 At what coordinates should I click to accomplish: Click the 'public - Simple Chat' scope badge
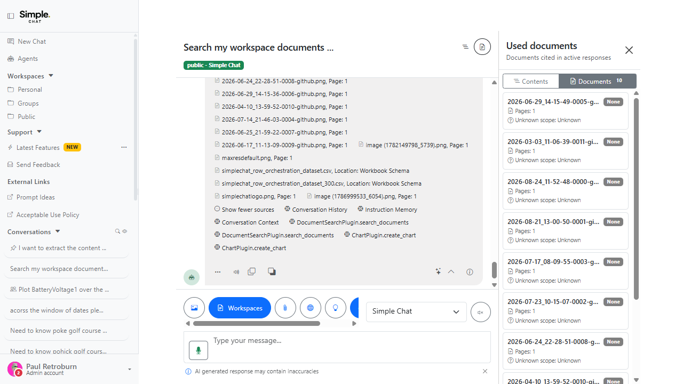pyautogui.click(x=213, y=65)
